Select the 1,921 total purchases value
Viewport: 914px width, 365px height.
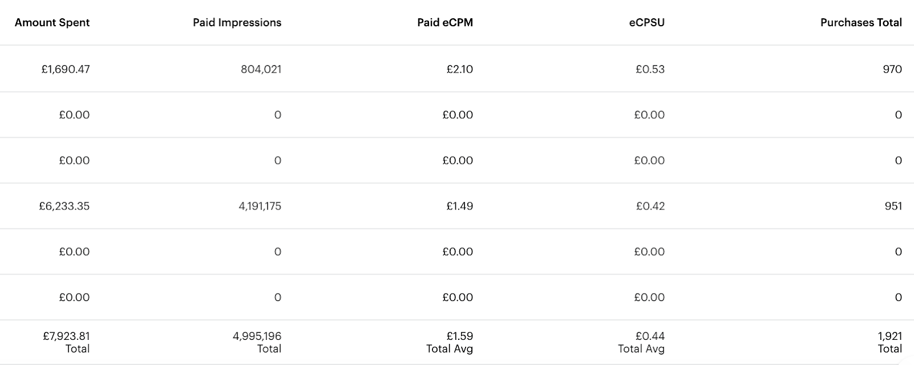click(890, 336)
